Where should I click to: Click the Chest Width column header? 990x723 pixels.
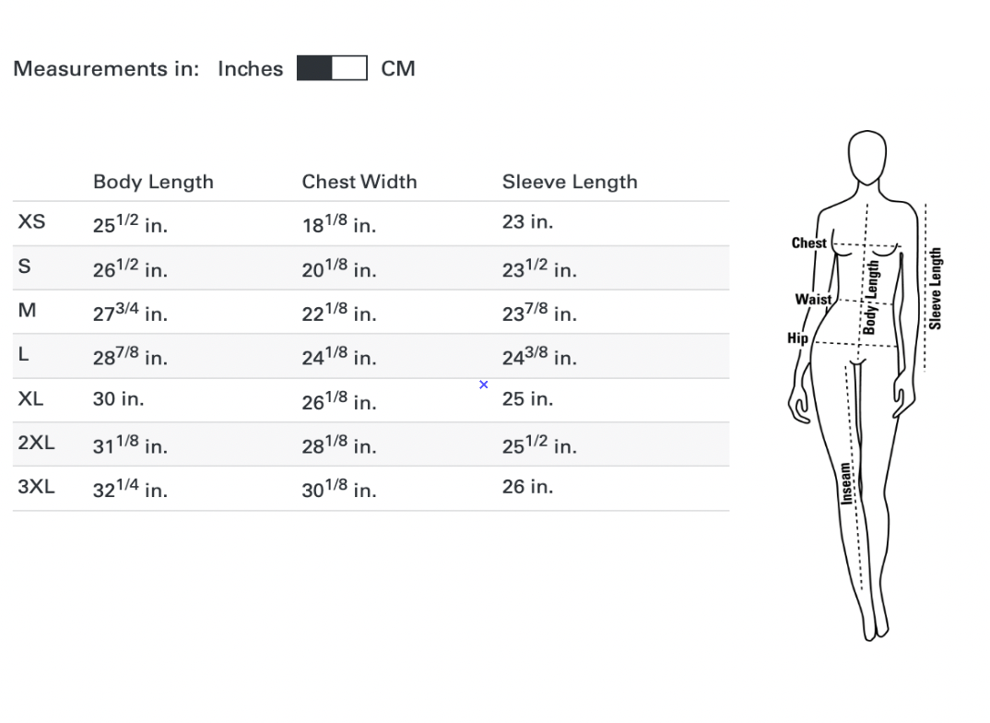[359, 182]
